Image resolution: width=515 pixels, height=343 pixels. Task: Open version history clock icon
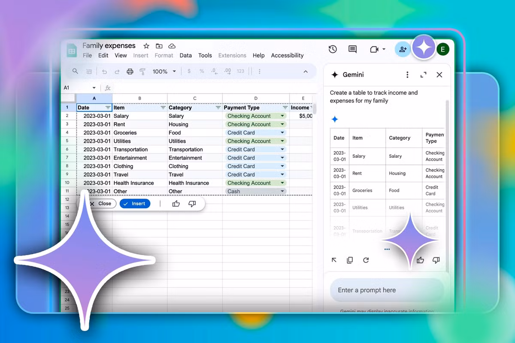pyautogui.click(x=333, y=49)
